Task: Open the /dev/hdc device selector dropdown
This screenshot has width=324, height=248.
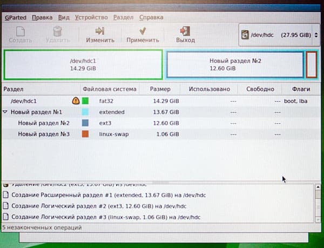Action: coord(279,35)
